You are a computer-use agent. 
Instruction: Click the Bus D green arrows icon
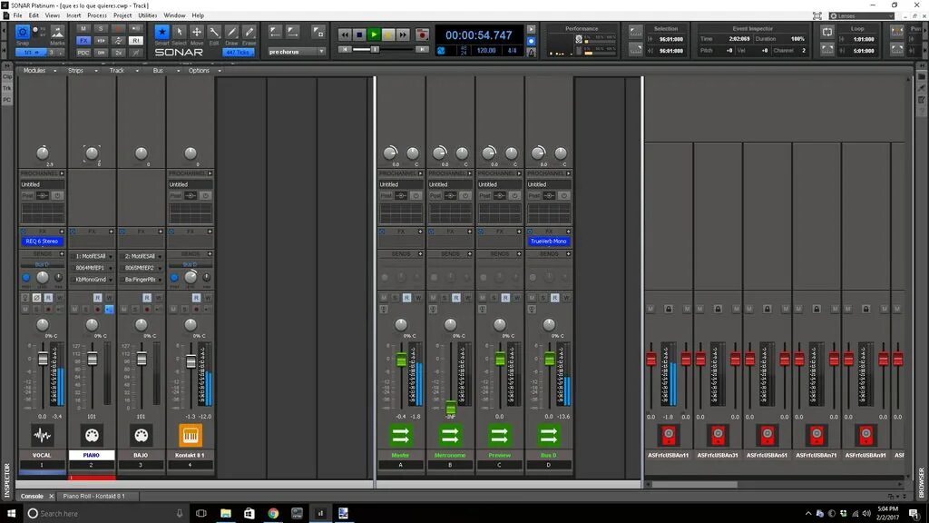(x=549, y=436)
